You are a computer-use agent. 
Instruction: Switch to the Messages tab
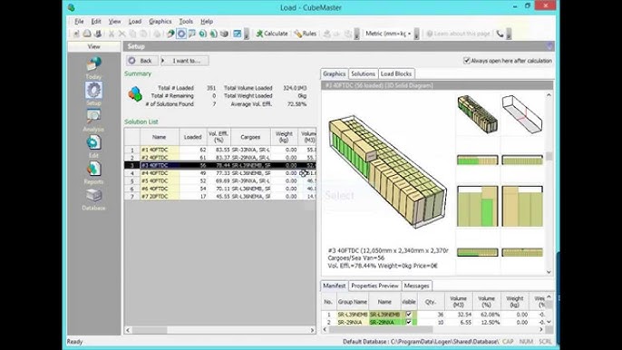(x=416, y=286)
